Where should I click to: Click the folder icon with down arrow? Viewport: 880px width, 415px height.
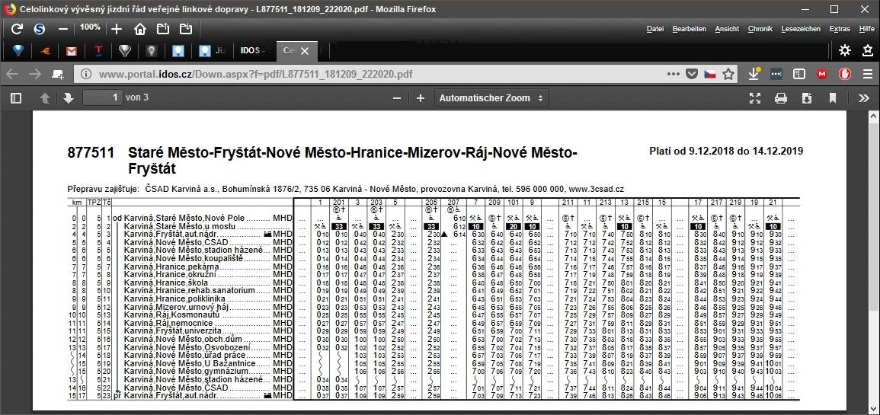point(186,29)
